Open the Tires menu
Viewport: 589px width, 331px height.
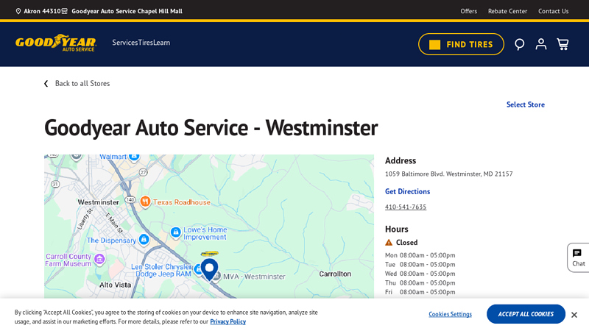pos(145,43)
